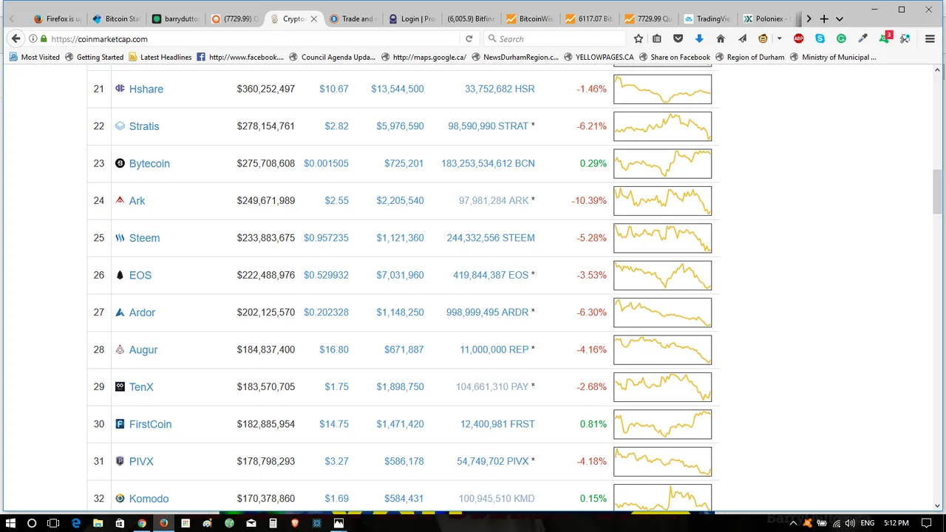Click the Komodo coin logo icon
The height and width of the screenshot is (532, 946).
pyautogui.click(x=120, y=499)
